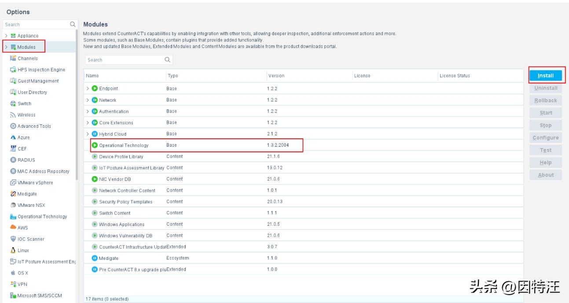This screenshot has width=569, height=303.
Task: Sort modules by Version column header
Action: click(276, 76)
